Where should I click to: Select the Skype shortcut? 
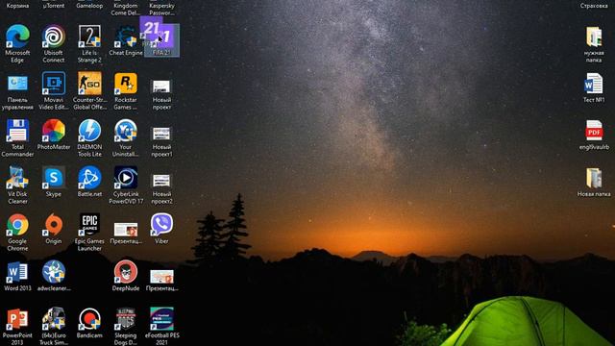pos(54,182)
